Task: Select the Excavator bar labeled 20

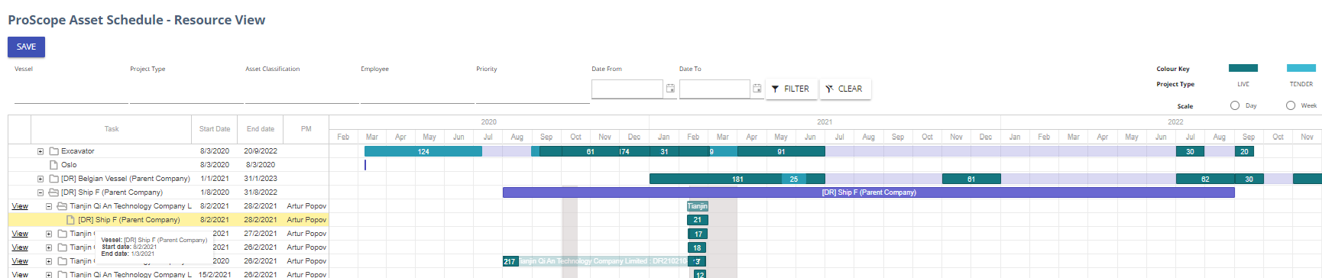Action: click(1244, 151)
